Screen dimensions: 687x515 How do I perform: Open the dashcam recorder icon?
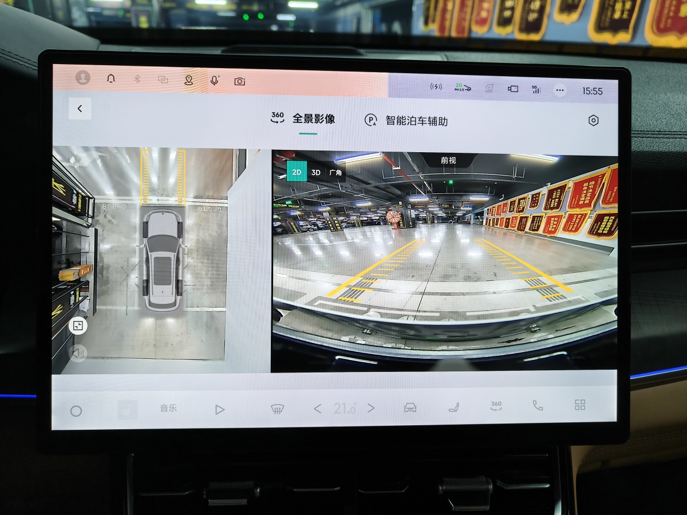tap(513, 89)
